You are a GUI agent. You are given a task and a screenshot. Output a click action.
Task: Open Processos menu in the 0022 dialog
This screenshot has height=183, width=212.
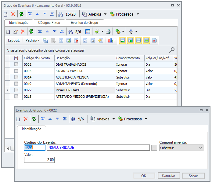click(132, 119)
